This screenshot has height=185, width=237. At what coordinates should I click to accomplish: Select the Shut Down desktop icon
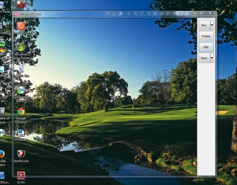(x=21, y=26)
